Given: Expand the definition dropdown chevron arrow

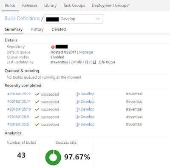Looking at the screenshot, I should (x=98, y=19).
